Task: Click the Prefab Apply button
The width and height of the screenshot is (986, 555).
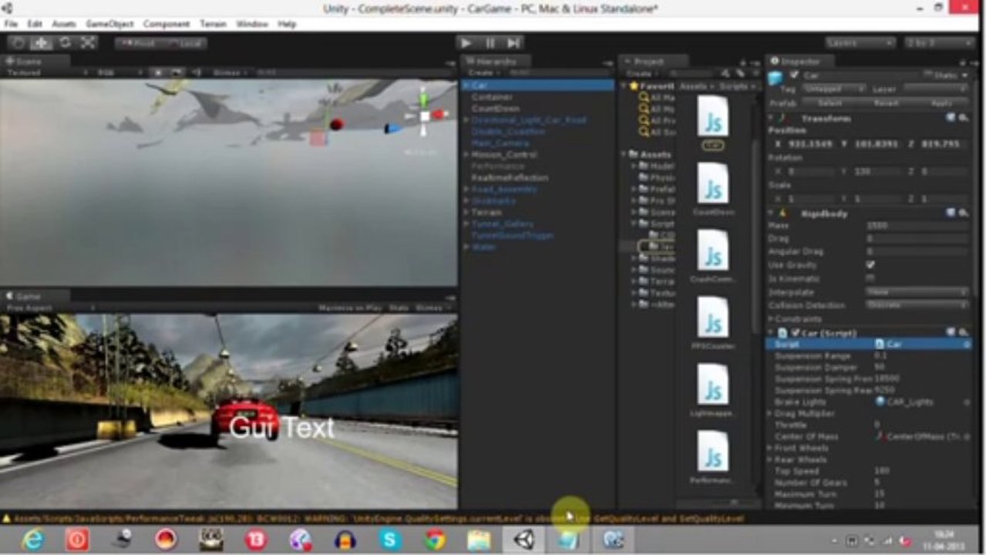Action: [x=942, y=103]
